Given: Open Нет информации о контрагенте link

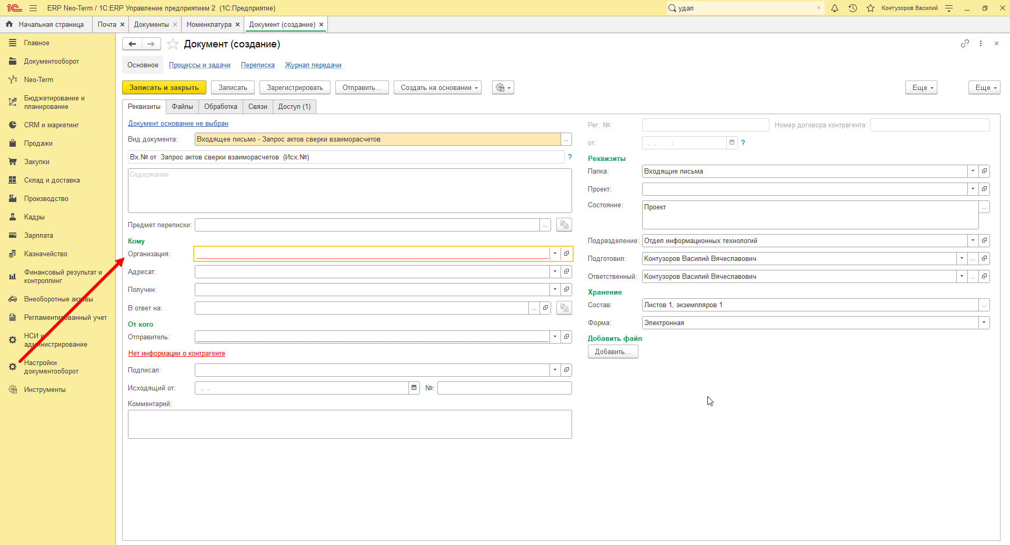Looking at the screenshot, I should (177, 354).
